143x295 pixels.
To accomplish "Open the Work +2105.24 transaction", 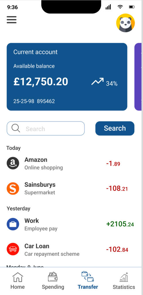I will click(70, 224).
